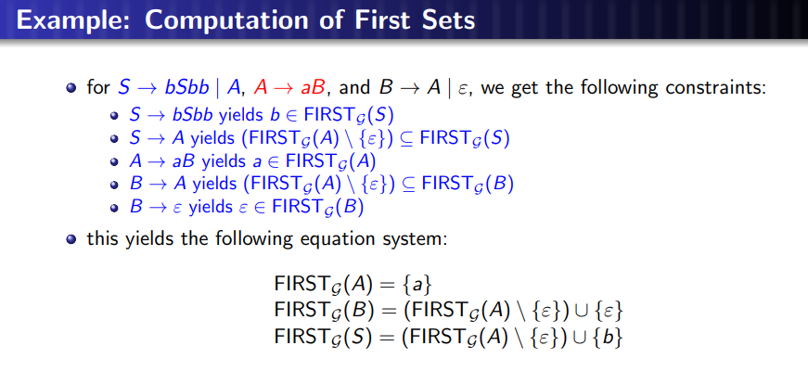Screen dimensions: 808x384
Task: Click the constraint line starting 'S → A yields'
Action: click(319, 138)
